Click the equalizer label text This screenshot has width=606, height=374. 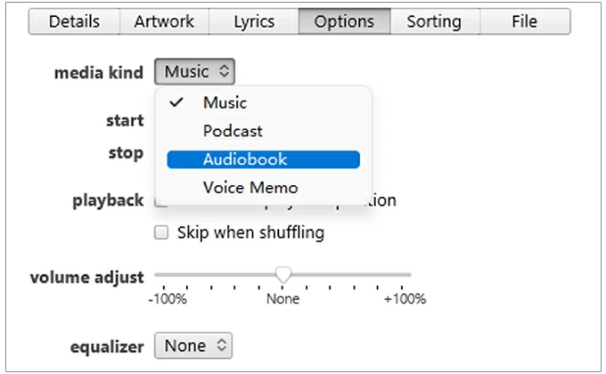106,346
